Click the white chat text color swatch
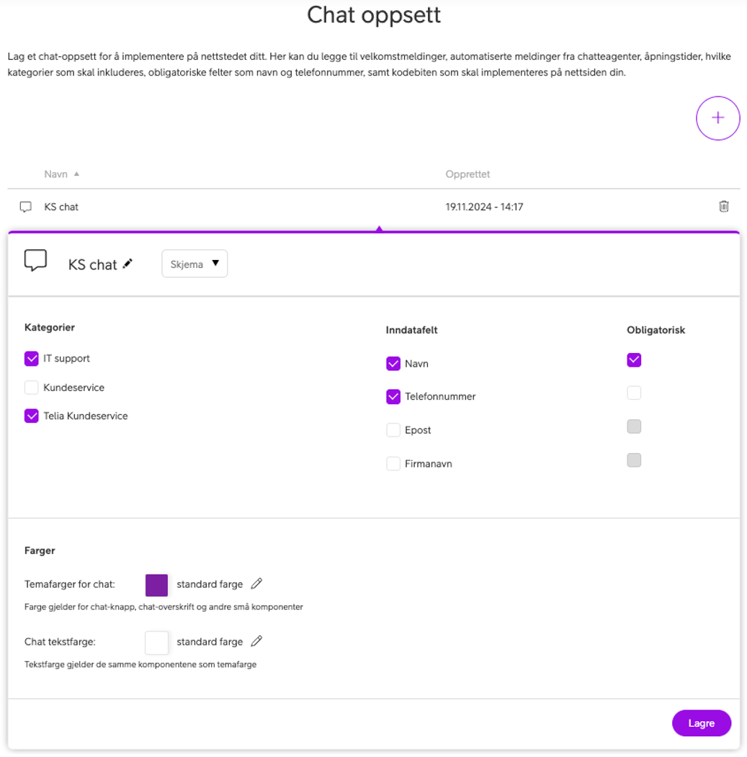 click(157, 642)
